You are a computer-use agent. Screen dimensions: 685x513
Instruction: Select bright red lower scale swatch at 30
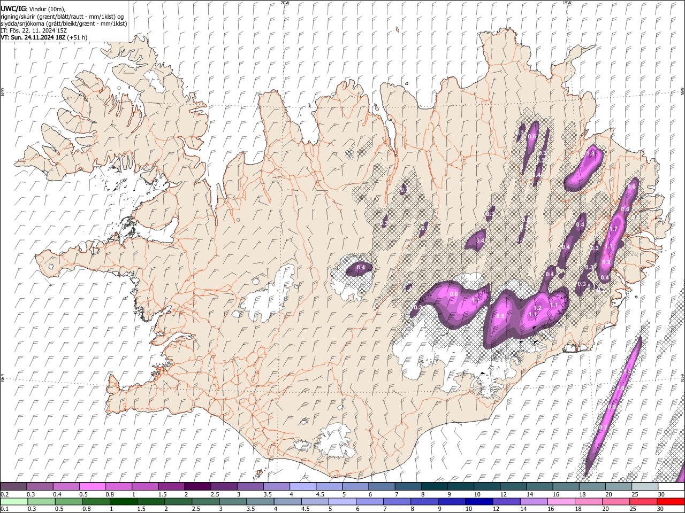(x=671, y=502)
